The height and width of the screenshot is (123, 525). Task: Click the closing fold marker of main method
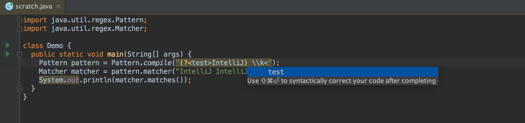(20, 88)
